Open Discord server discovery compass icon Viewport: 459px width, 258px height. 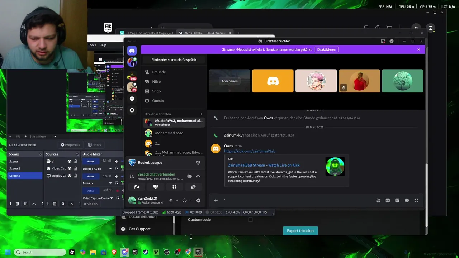tap(132, 110)
